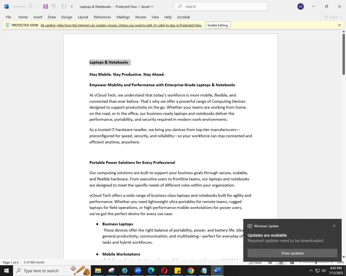Viewport: 346px width, 276px height.
Task: Click the 'Stay Mobile. Stay Productive.' heading
Action: [x=127, y=74]
